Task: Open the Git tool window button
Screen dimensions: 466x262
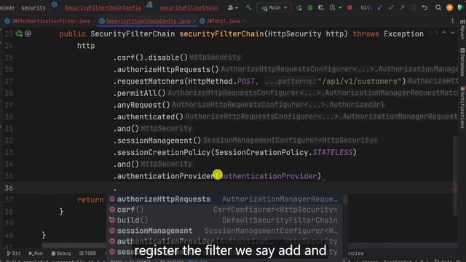Action: pyautogui.click(x=14, y=253)
